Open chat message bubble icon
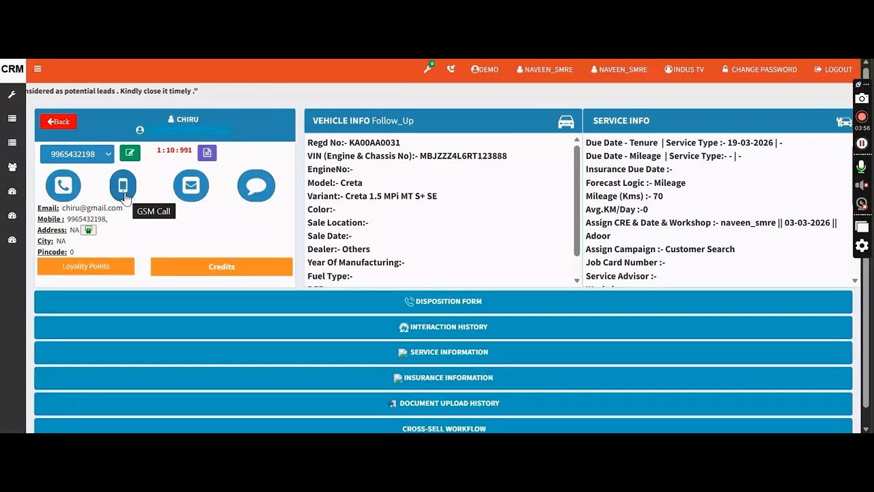874x492 pixels. (256, 185)
